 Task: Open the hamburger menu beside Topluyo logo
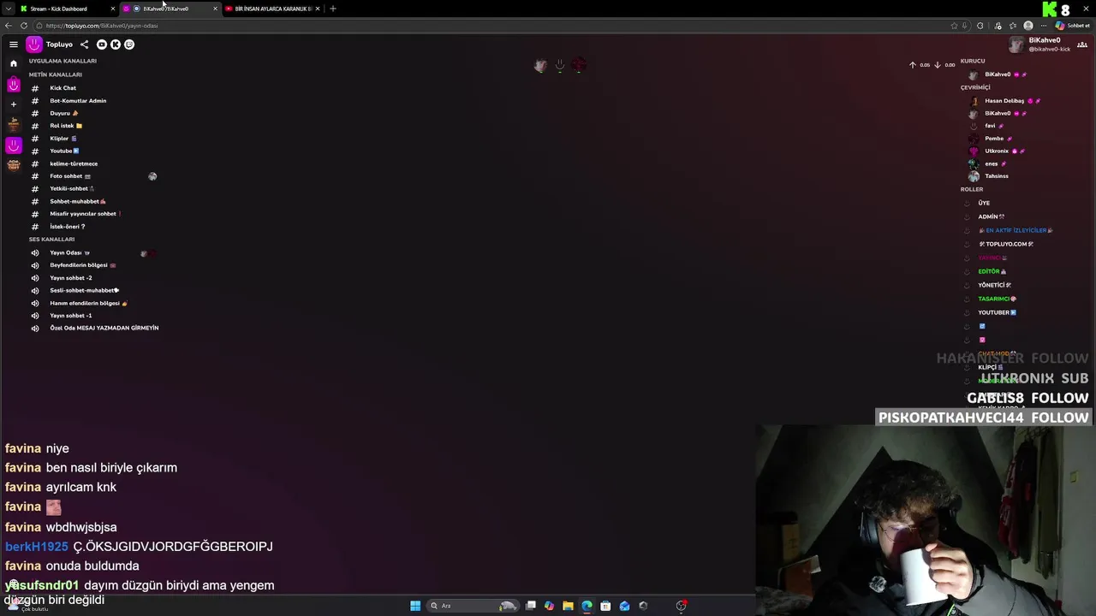[x=14, y=44]
